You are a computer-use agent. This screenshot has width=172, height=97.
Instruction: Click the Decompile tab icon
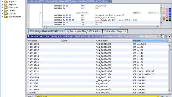click(x=68, y=31)
